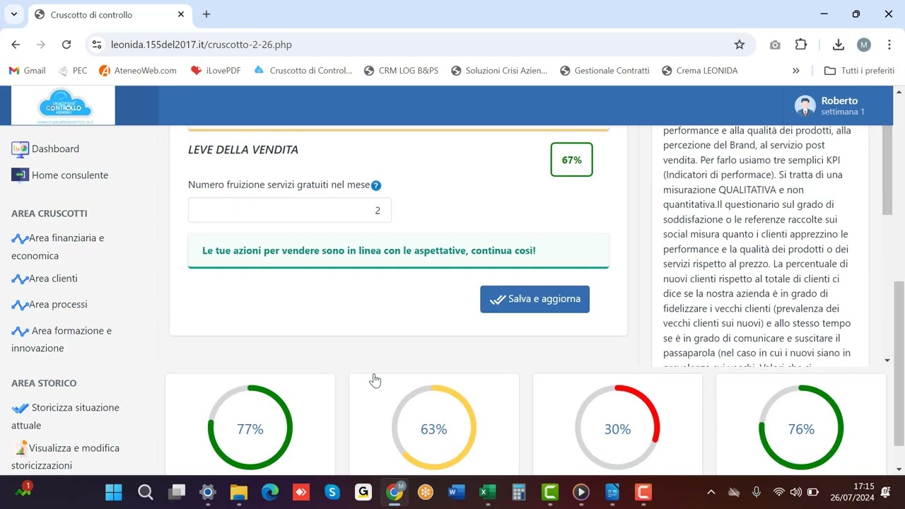Click the 30% red progress gauge

coord(617,428)
